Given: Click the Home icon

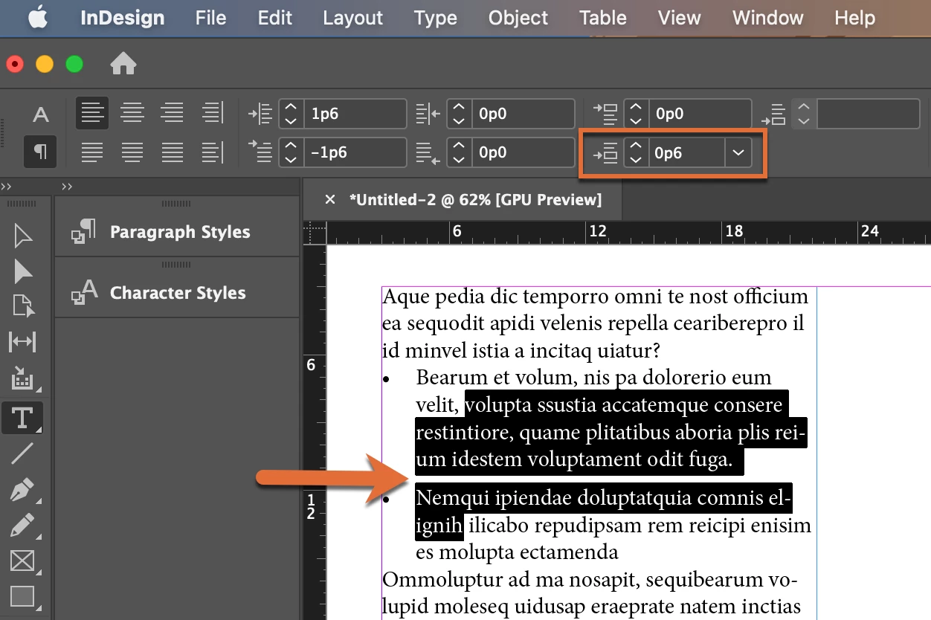Looking at the screenshot, I should click(123, 64).
